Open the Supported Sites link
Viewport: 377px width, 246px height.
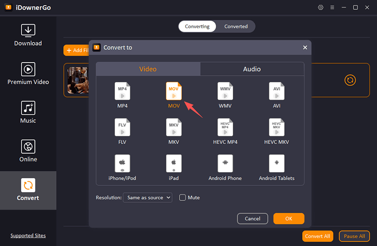click(28, 235)
